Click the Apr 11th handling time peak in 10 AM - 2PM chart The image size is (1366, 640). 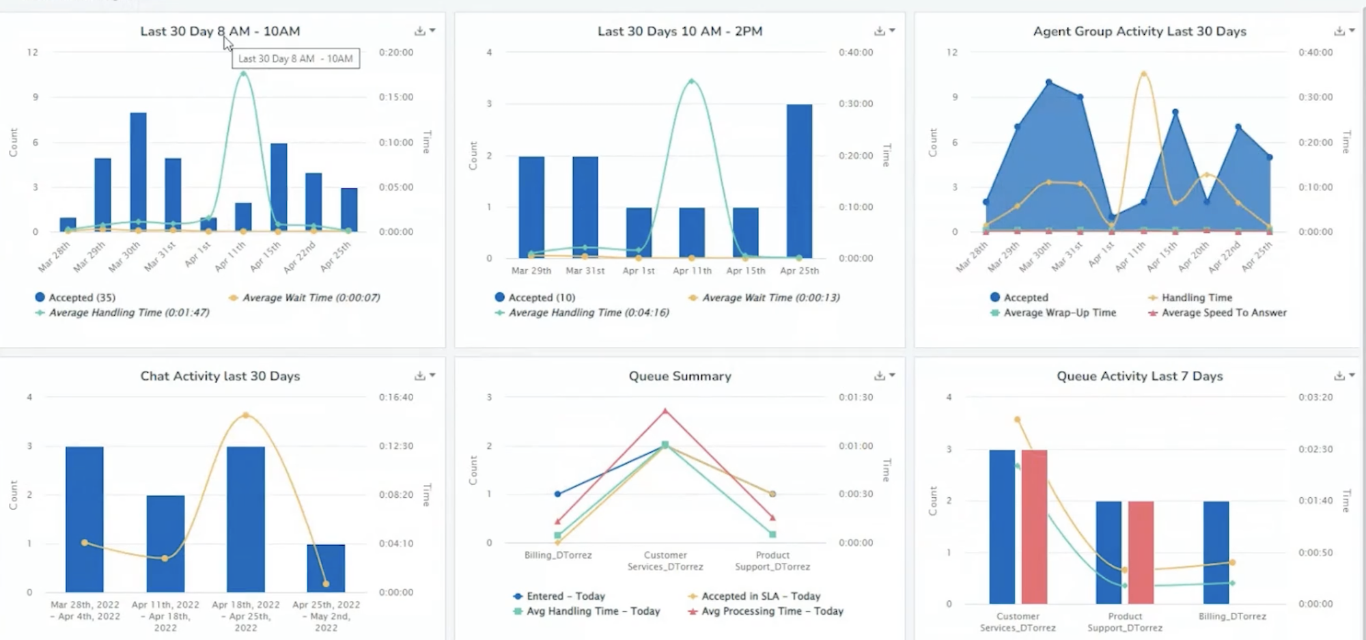point(692,81)
